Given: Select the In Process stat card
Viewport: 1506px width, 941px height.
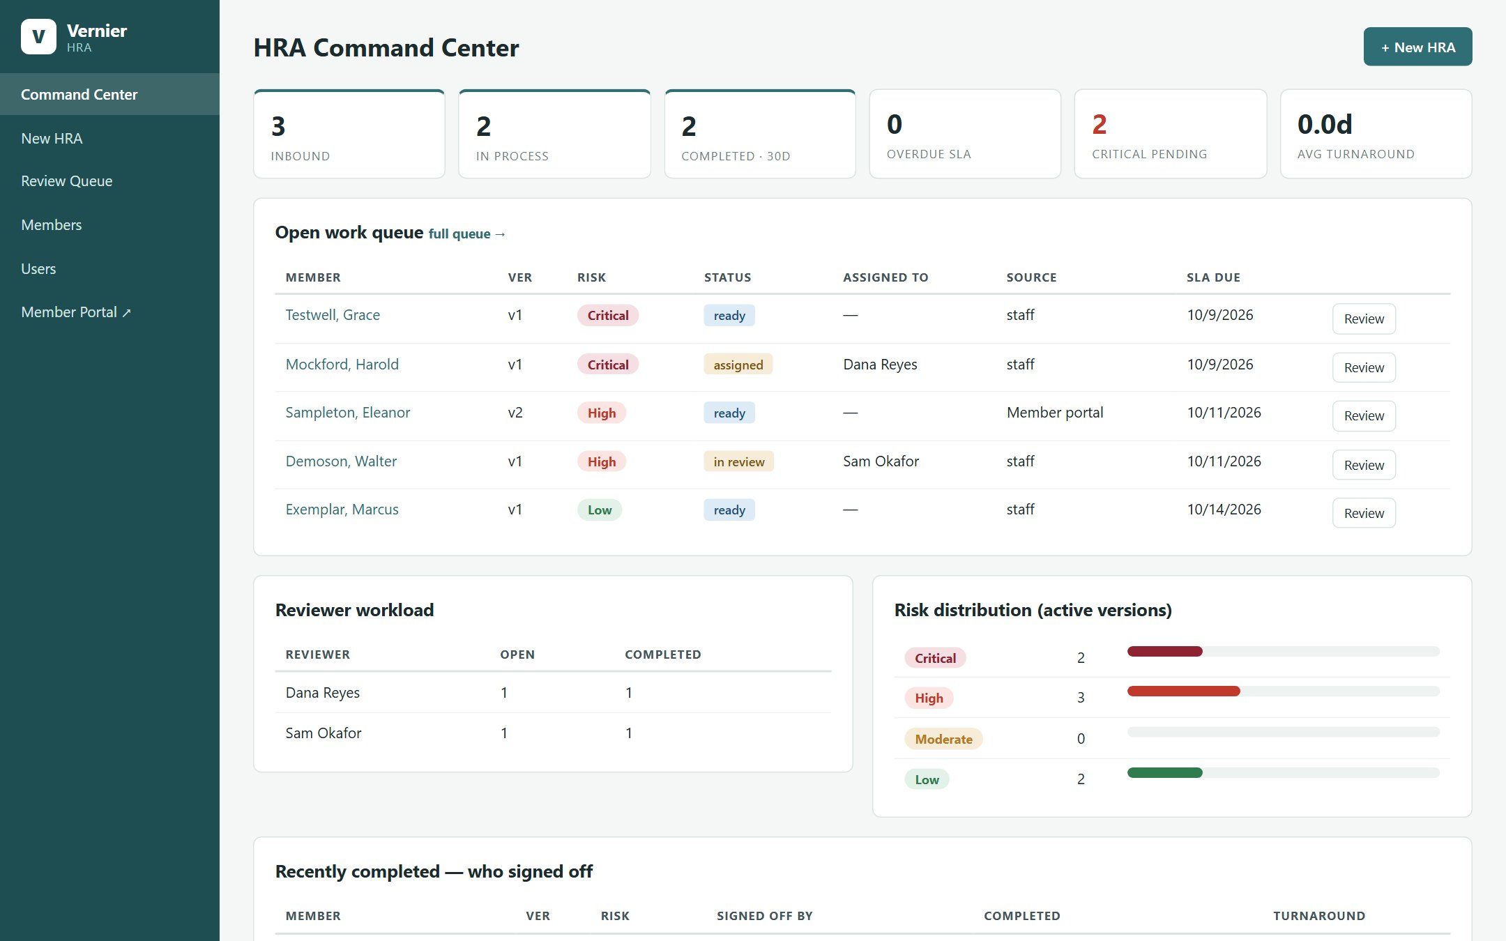Looking at the screenshot, I should pos(554,134).
